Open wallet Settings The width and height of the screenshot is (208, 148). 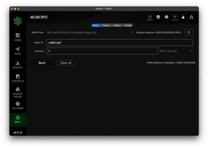point(18,106)
